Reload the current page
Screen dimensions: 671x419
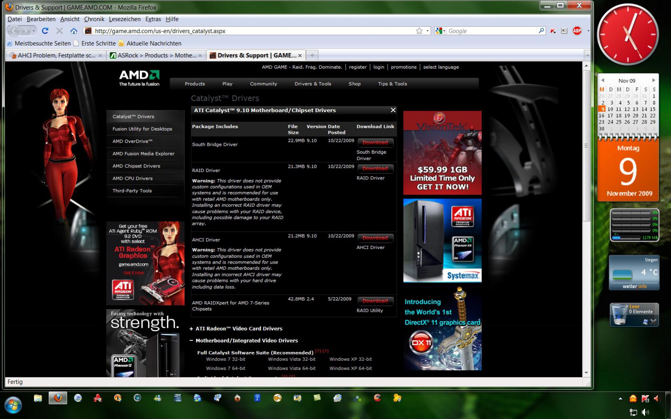coord(45,31)
